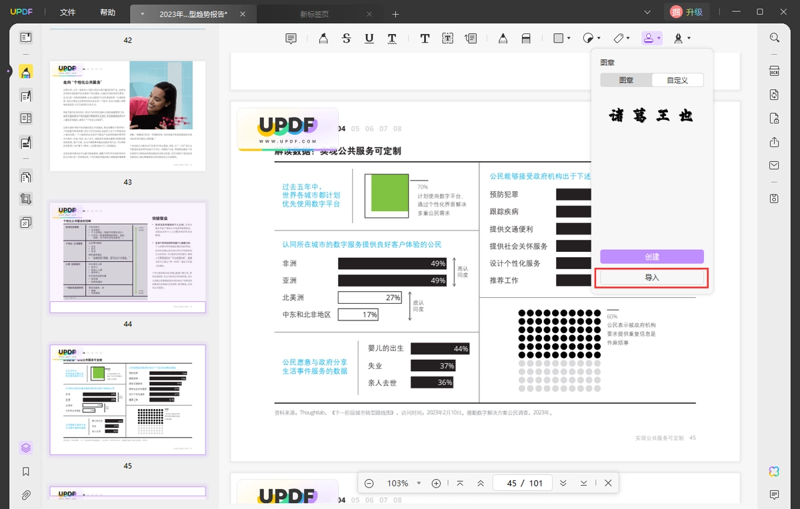Viewport: 800px width, 509px height.
Task: Open the OCR tool in right sidebar
Action: click(x=774, y=71)
